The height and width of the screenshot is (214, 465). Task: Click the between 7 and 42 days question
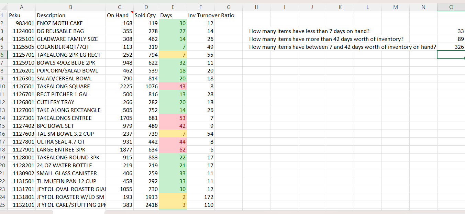click(x=343, y=47)
